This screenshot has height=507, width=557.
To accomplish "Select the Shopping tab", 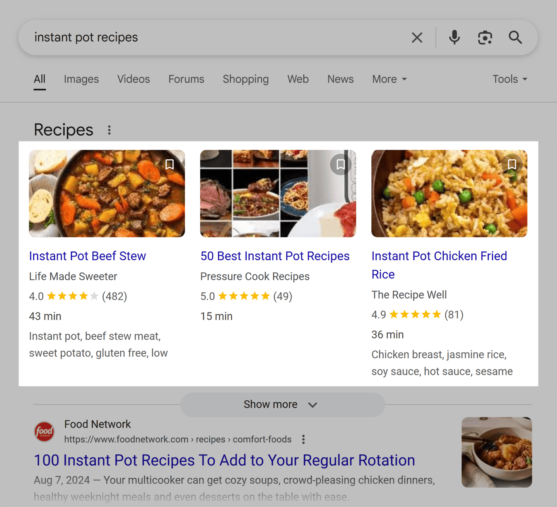I will [246, 79].
